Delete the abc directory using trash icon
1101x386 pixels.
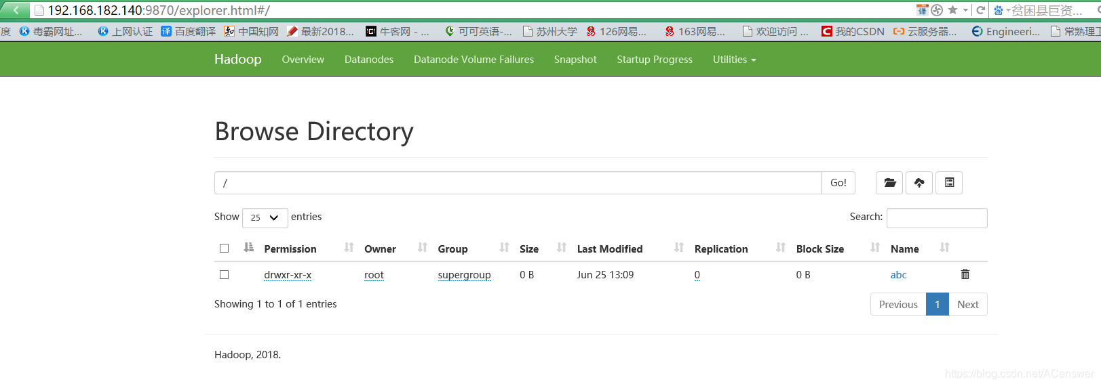965,274
